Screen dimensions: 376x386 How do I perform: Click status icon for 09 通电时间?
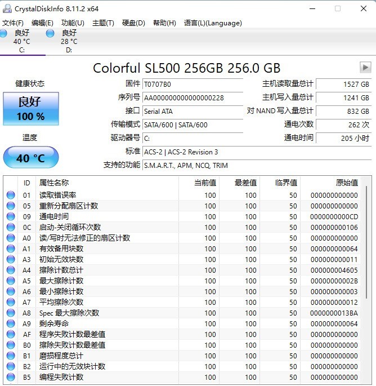pyautogui.click(x=11, y=216)
